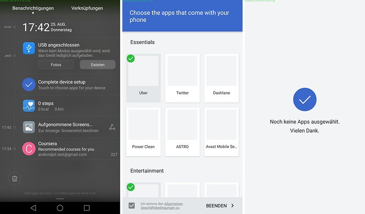Toggle the first checked Entertainment app card
Image resolution: width=365 pixels, height=214 pixels.
143,190
